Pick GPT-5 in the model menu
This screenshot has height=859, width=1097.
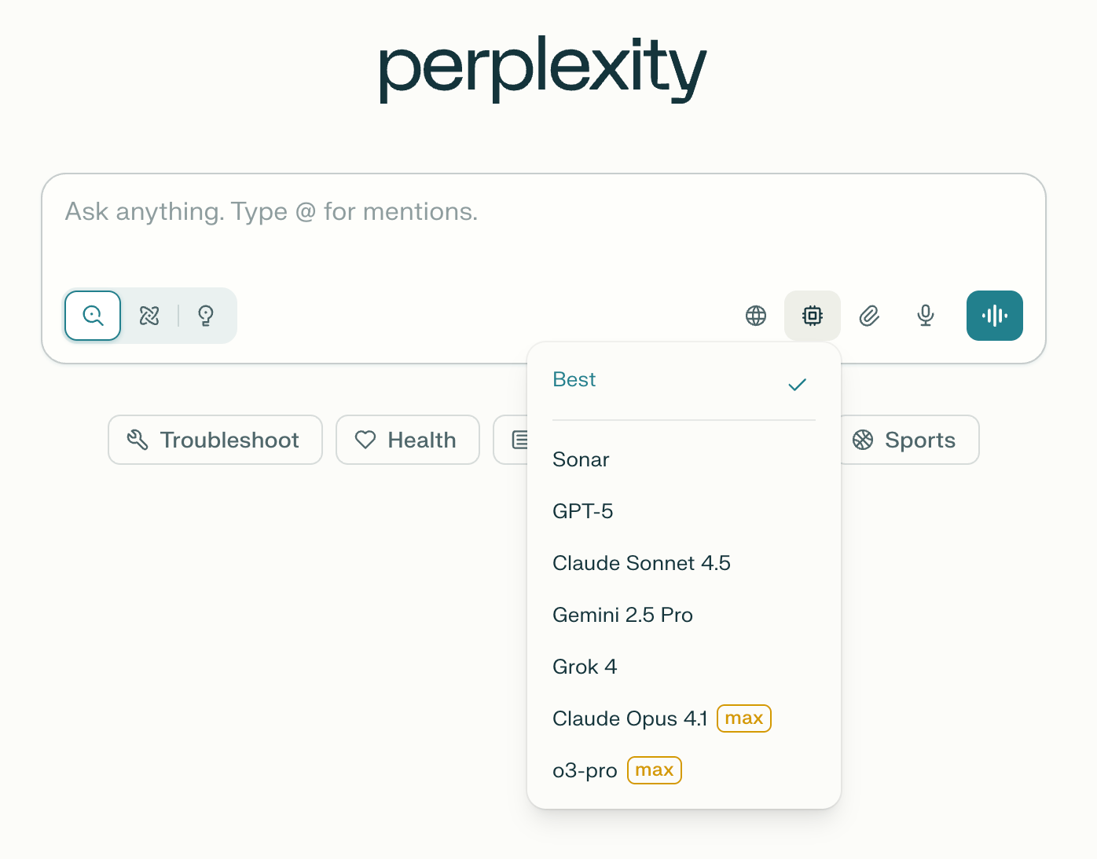(x=583, y=512)
